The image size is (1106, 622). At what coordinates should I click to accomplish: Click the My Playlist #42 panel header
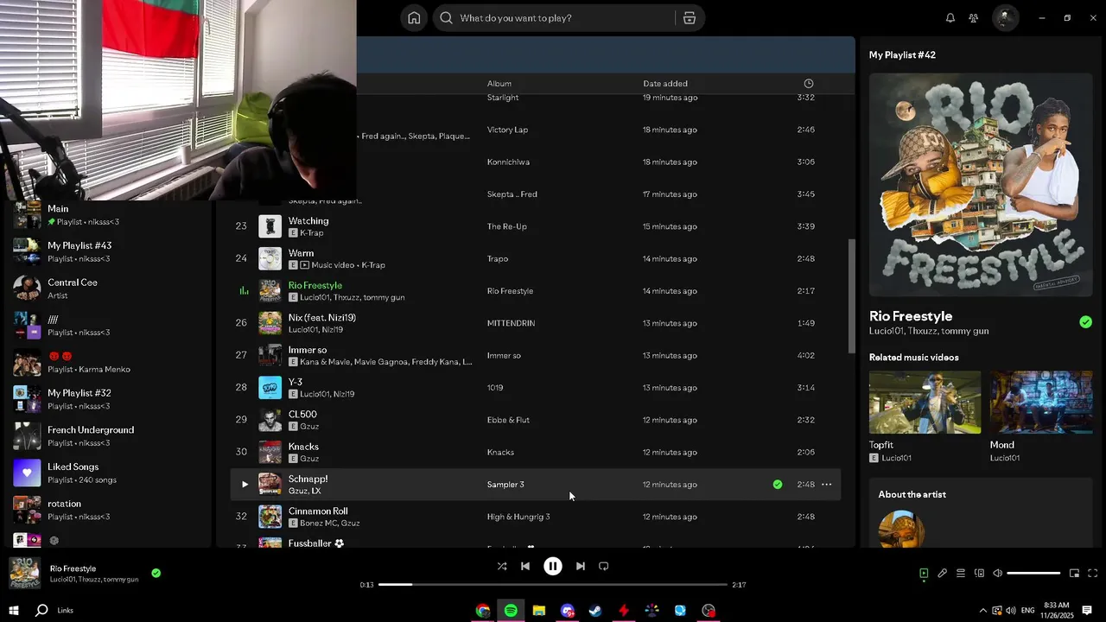click(x=902, y=55)
